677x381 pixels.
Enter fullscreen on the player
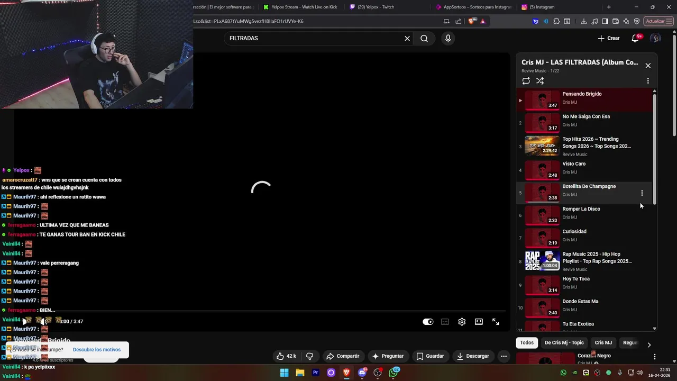click(x=496, y=322)
